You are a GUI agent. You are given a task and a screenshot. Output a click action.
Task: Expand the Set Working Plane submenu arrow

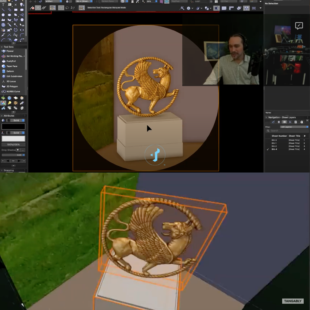(x=24, y=56)
